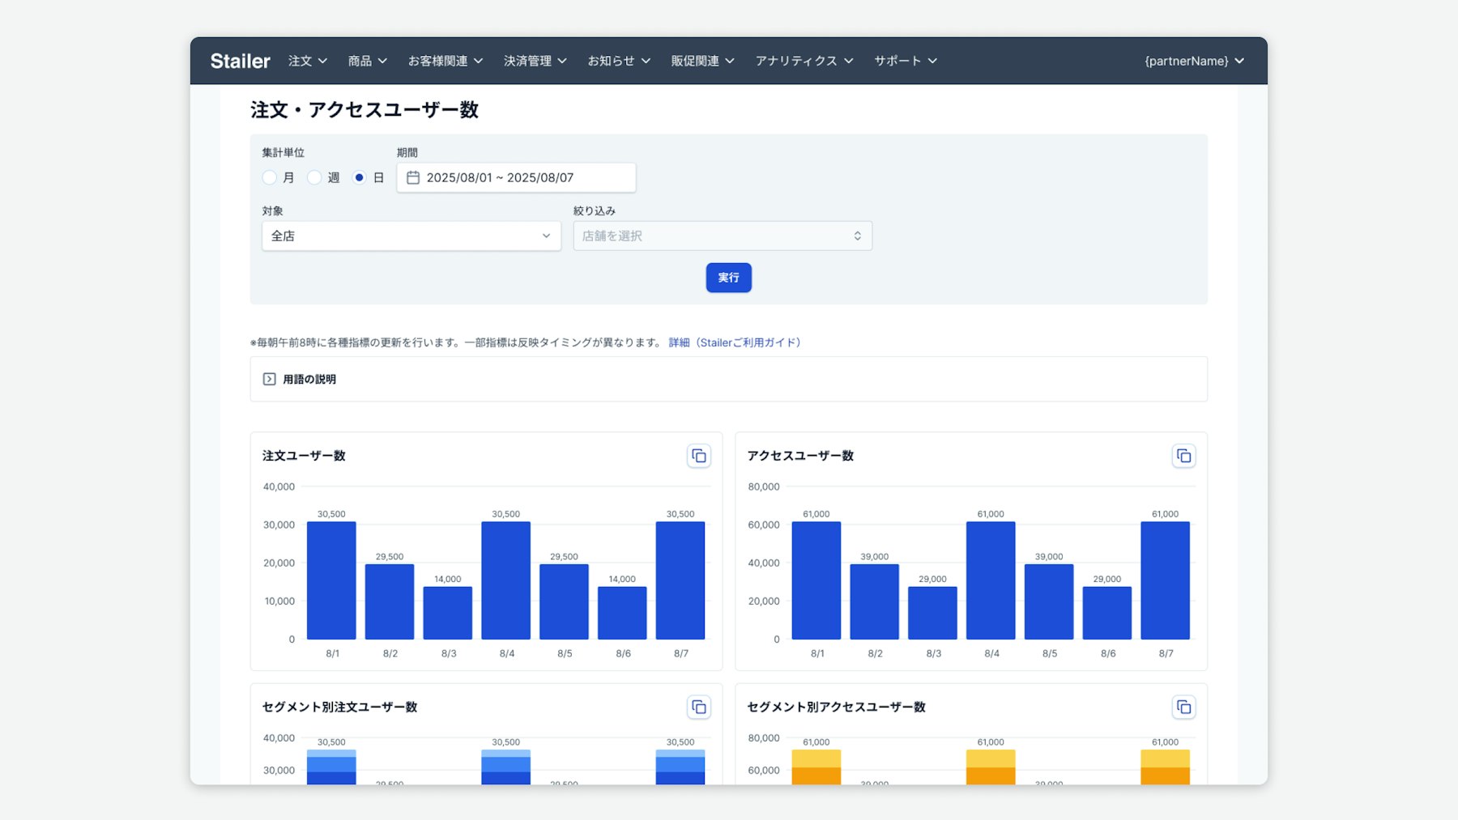The image size is (1458, 820).
Task: Click the expand icon beside 用語の説明
Action: coord(270,379)
